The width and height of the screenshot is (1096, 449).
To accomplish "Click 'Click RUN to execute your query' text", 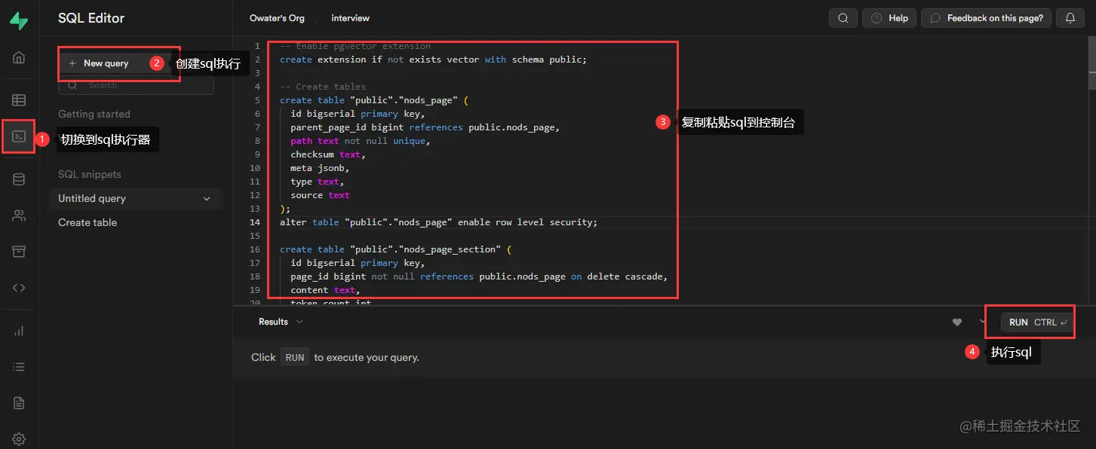I will coord(335,358).
